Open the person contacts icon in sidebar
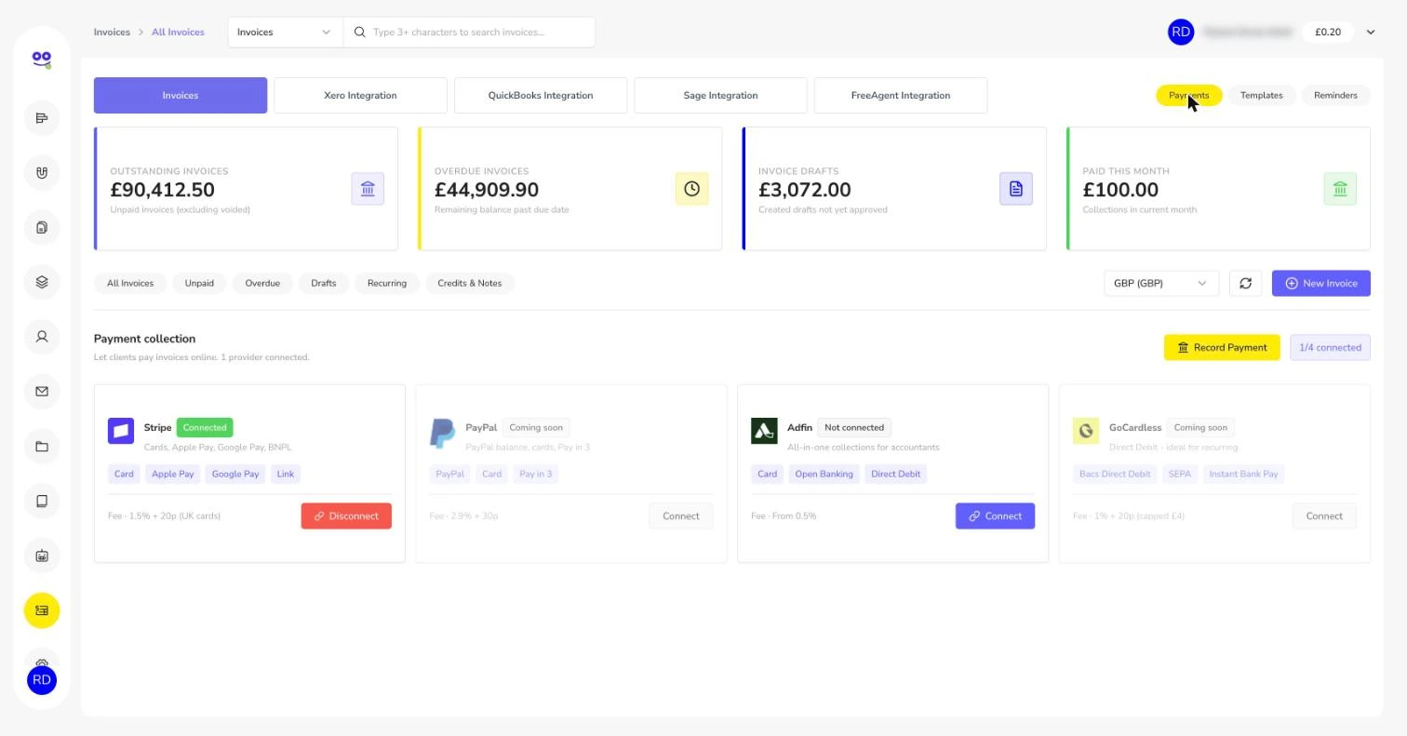 42,337
